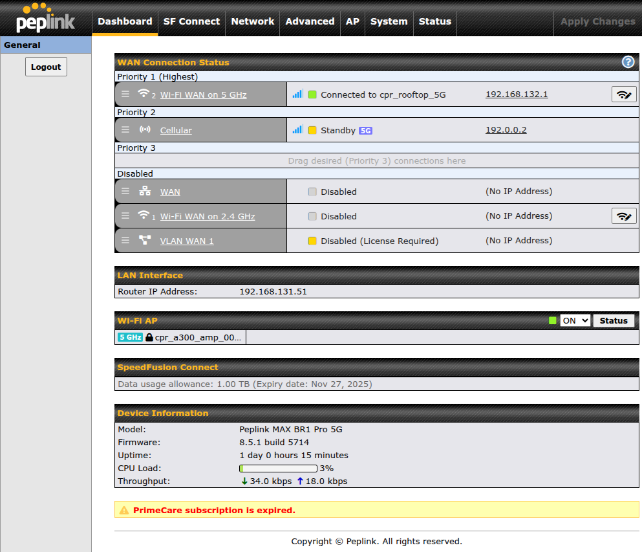This screenshot has width=642, height=552.
Task: Click the 5G badge next to Standby
Action: pos(365,131)
